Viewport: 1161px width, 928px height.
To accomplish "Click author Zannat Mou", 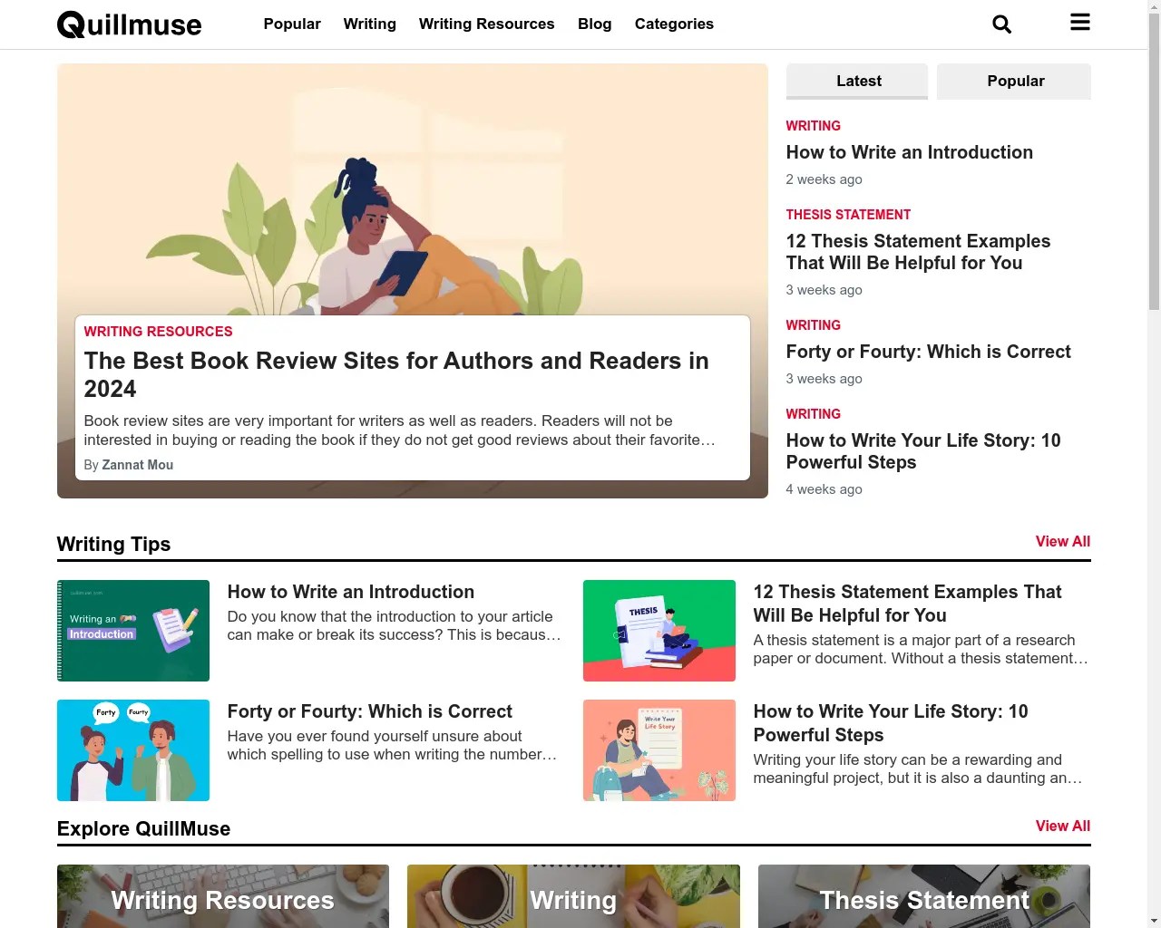I will click(x=137, y=465).
